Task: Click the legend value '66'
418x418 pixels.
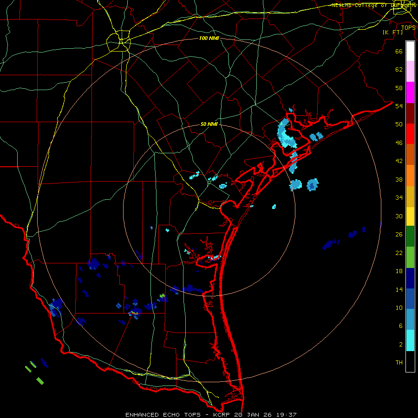Action: tap(399, 51)
